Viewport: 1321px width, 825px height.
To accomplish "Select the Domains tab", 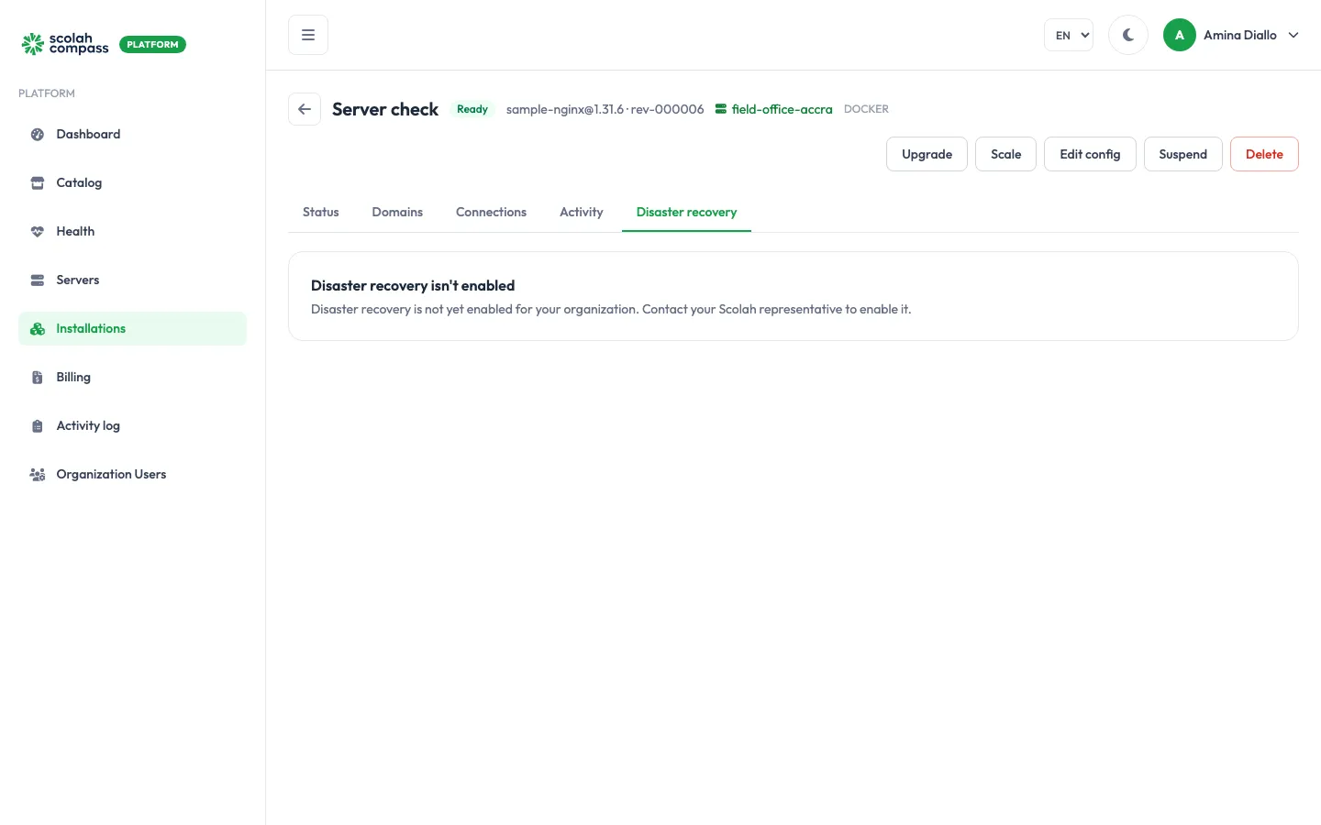I will tap(397, 212).
